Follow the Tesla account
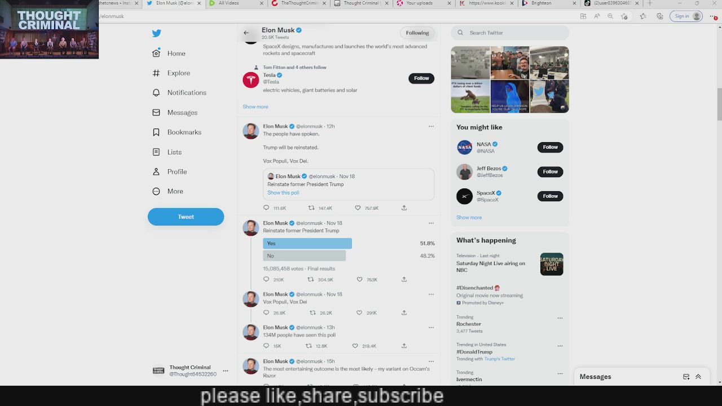This screenshot has height=406, width=722. [421, 78]
